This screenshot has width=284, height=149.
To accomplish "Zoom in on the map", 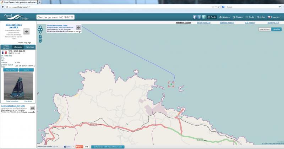I will [x=40, y=36].
